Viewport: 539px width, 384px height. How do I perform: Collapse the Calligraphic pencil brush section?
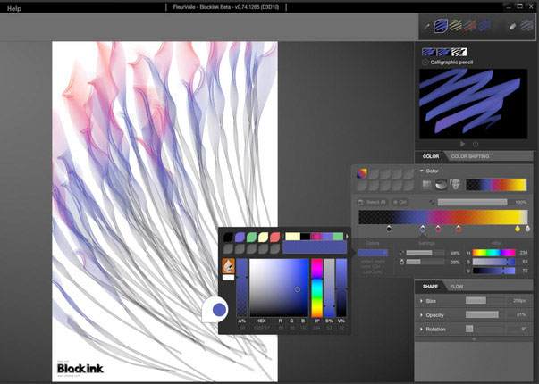point(425,63)
